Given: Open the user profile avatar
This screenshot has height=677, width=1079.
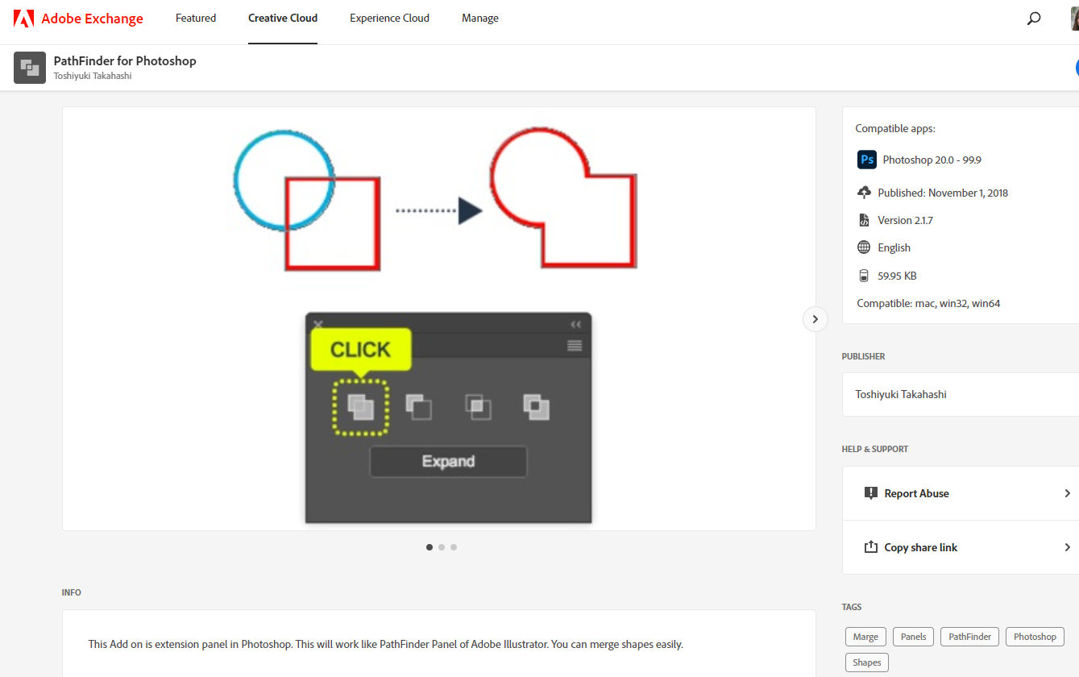Looking at the screenshot, I should [1074, 19].
